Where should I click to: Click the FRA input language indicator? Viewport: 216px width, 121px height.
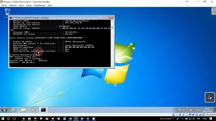coord(198,119)
